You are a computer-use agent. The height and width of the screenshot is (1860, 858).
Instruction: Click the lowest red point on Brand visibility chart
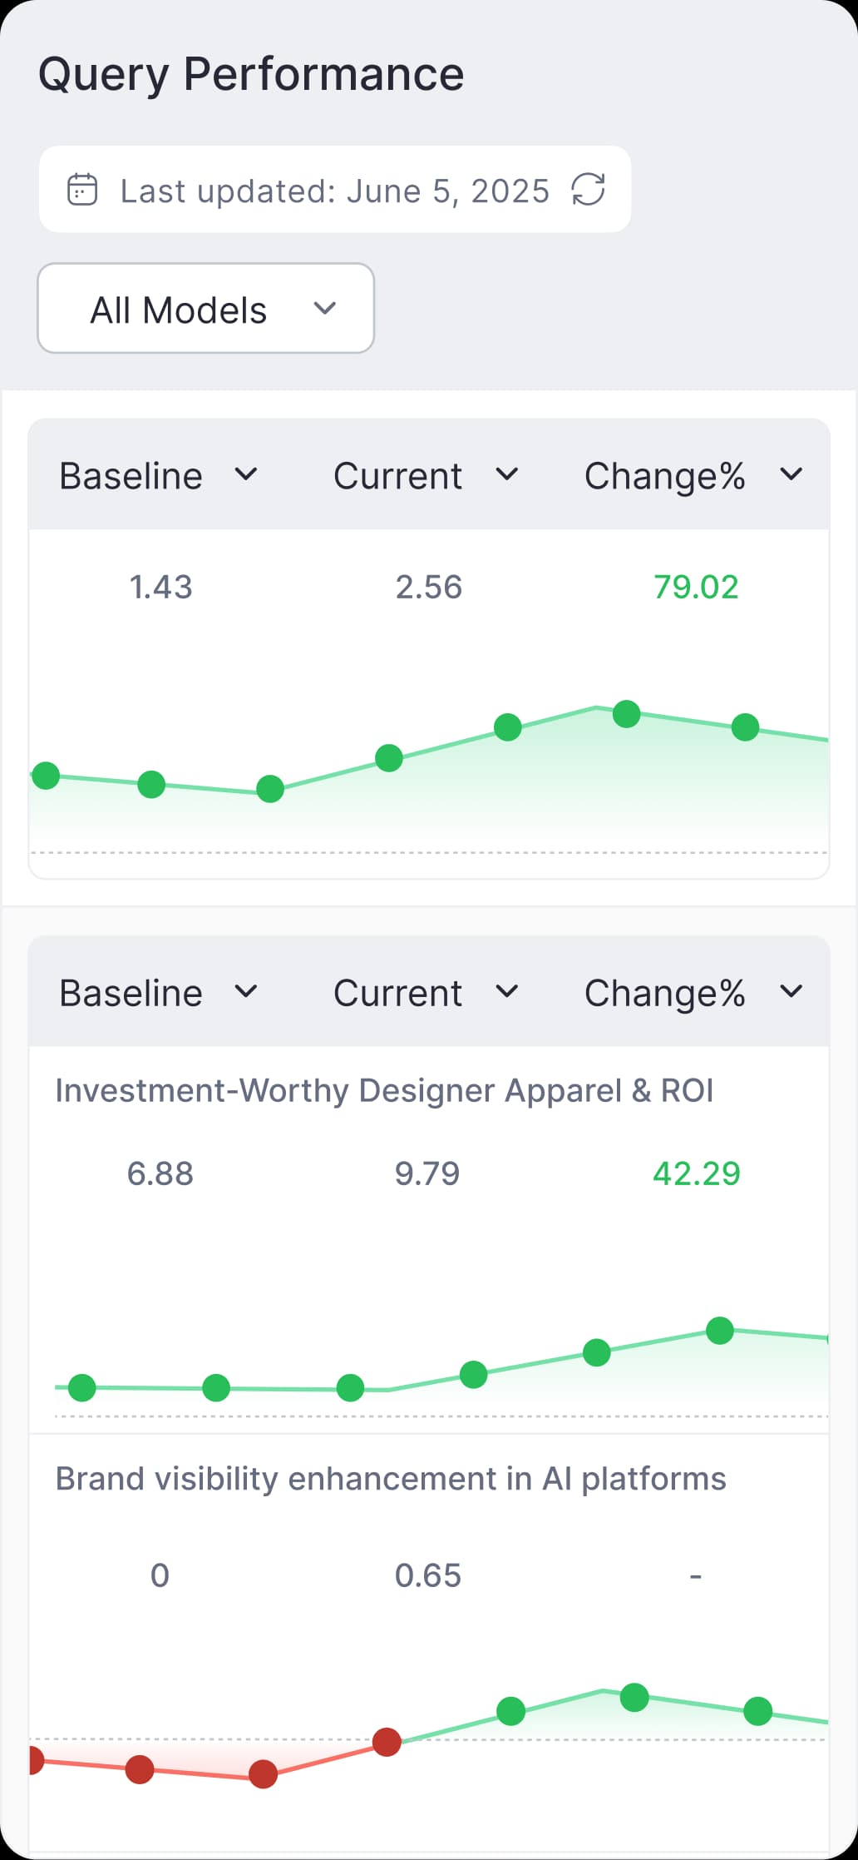click(264, 1774)
